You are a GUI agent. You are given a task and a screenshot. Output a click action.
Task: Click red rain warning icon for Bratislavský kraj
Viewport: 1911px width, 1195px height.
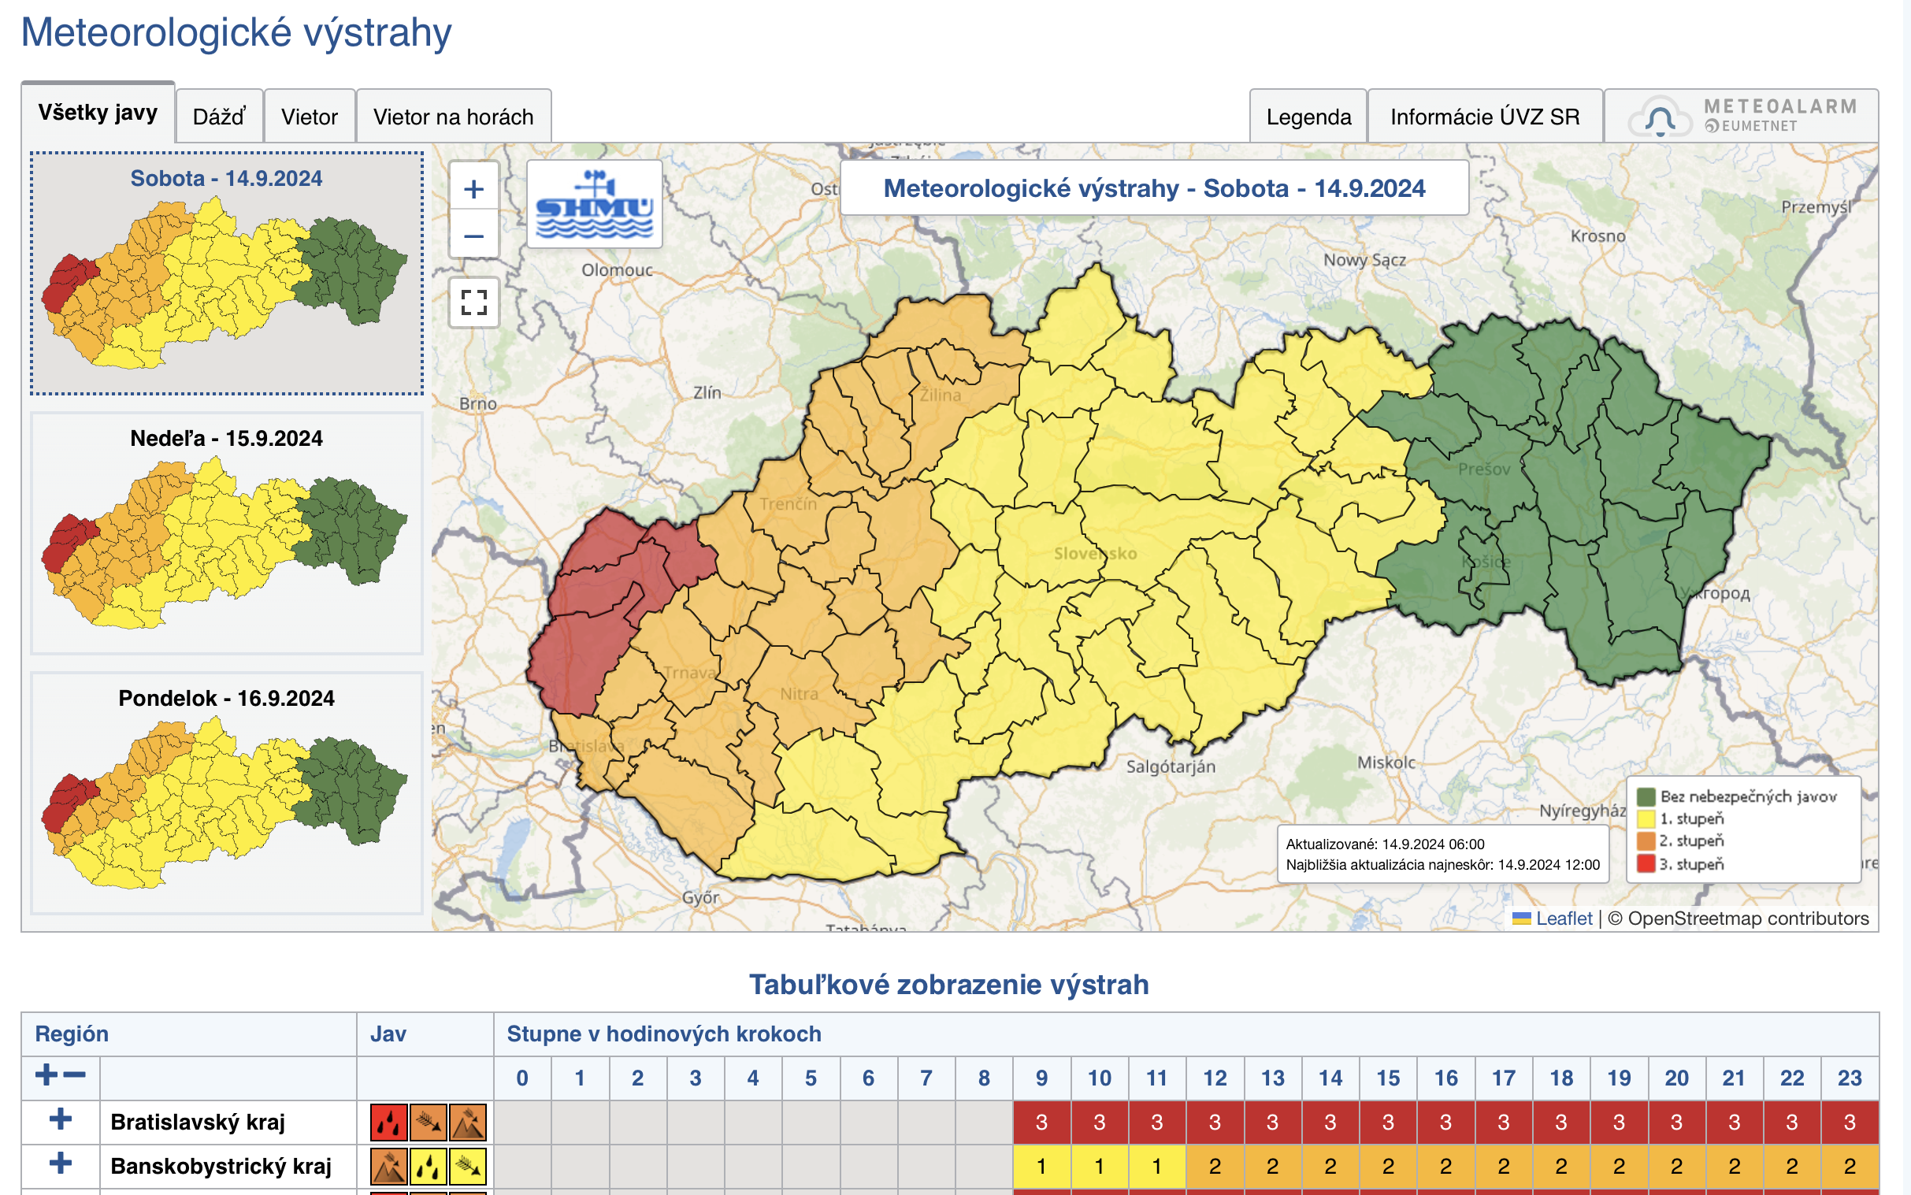pyautogui.click(x=388, y=1123)
